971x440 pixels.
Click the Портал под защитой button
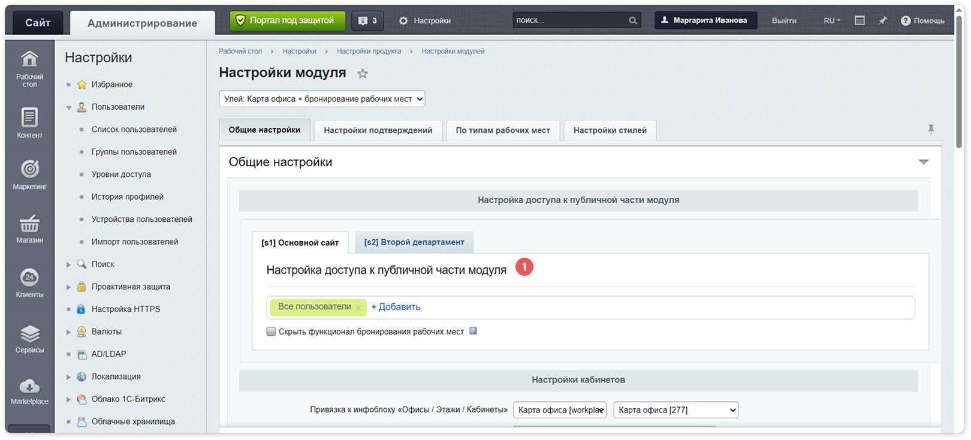point(288,20)
